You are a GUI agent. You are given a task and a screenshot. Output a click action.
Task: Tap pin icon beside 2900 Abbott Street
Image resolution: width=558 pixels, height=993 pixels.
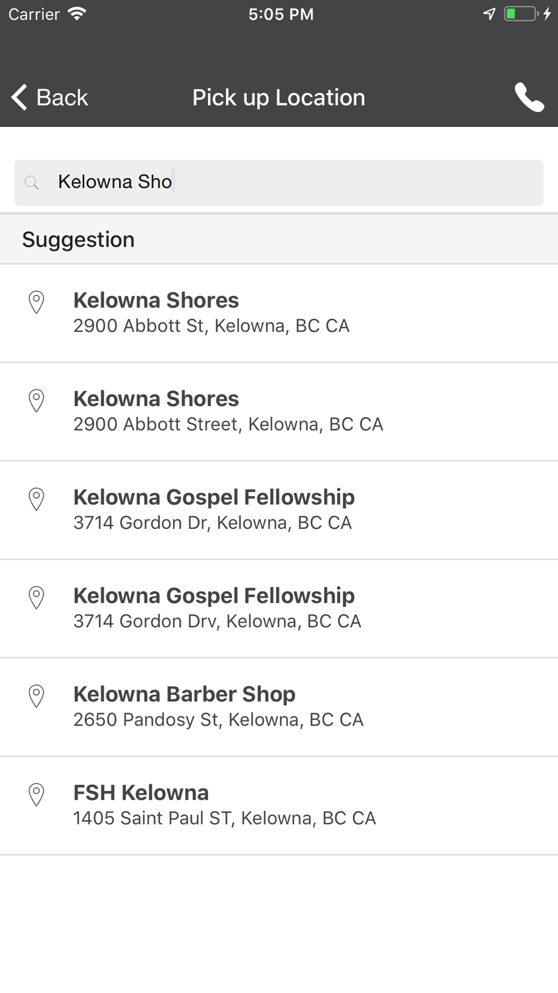pyautogui.click(x=36, y=400)
